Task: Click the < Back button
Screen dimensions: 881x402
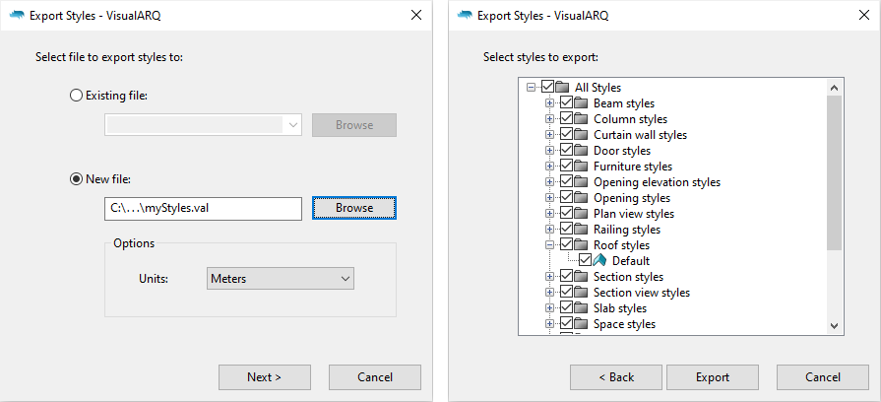Action: click(616, 377)
